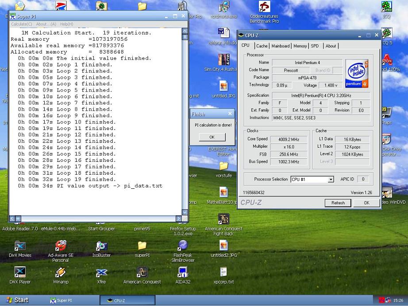Open the untitled2.JPG file icon
The height and width of the screenshot is (306, 408).
point(223,245)
